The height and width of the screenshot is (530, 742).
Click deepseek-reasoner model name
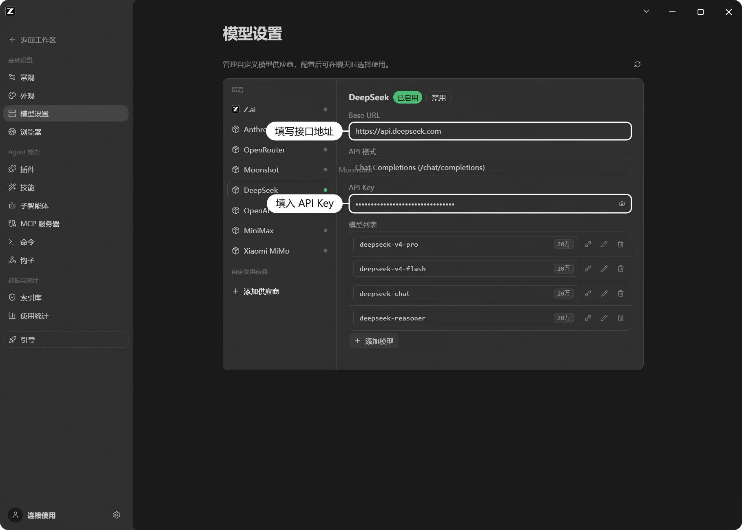click(x=392, y=318)
